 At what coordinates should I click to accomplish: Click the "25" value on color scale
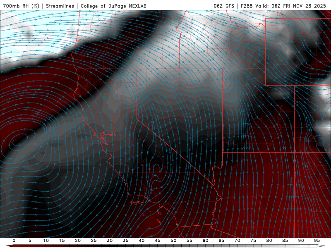click(x=94, y=241)
